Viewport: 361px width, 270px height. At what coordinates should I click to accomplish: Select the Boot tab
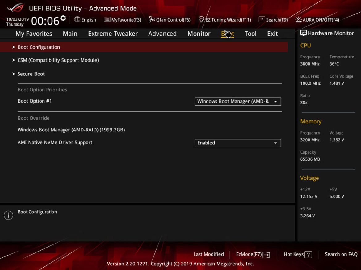228,34
